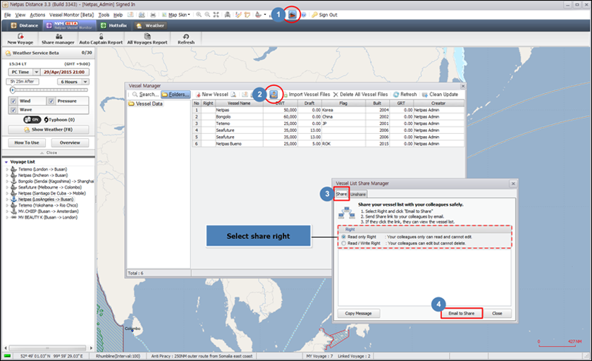Expand Netpas (Incheon -> Busan) voyage
The image size is (592, 361).
tap(7, 176)
